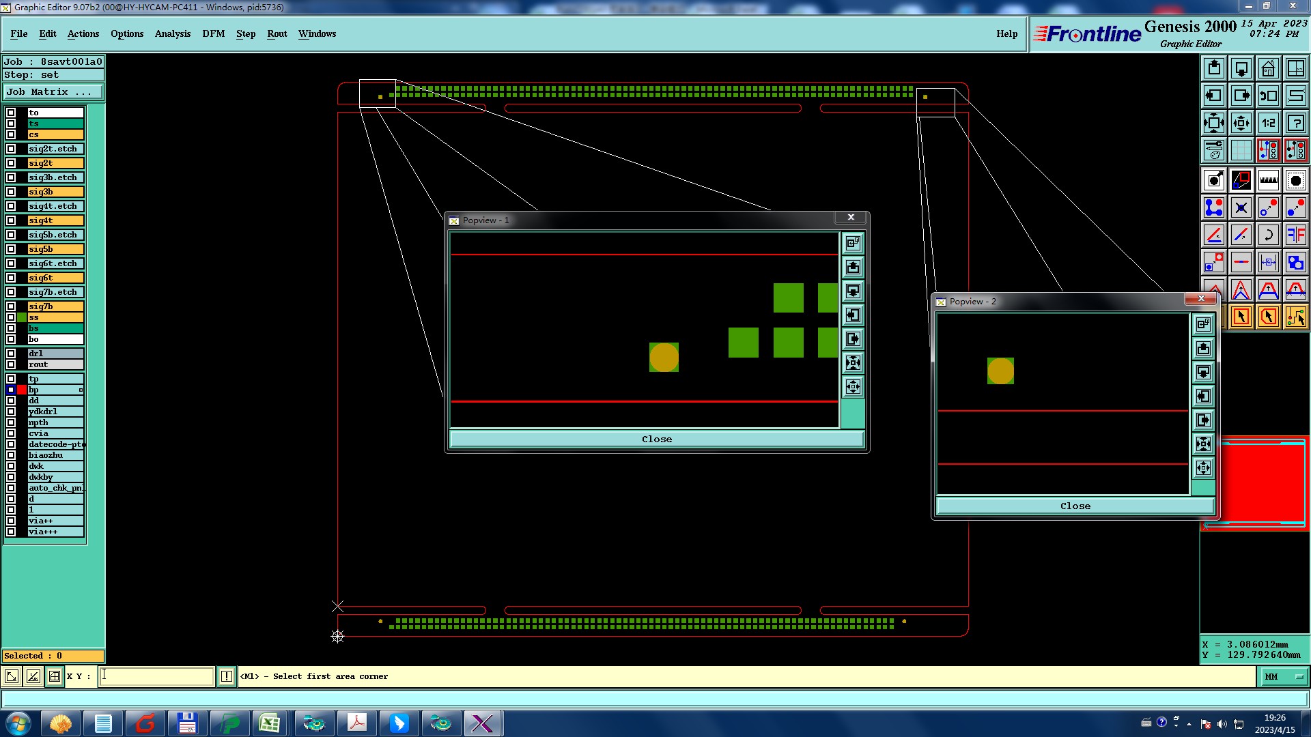Click the Job Matrix button
The width and height of the screenshot is (1311, 737).
53,91
